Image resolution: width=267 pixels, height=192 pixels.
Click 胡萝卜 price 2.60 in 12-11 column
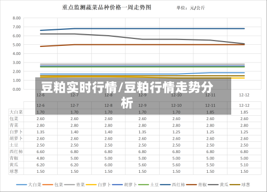pos(210,139)
